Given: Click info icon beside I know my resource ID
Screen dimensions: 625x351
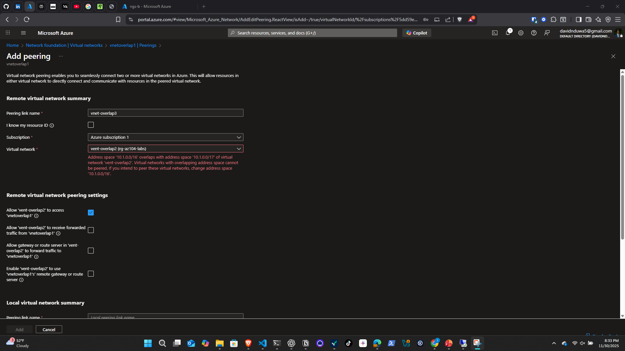Looking at the screenshot, I should coord(52,125).
